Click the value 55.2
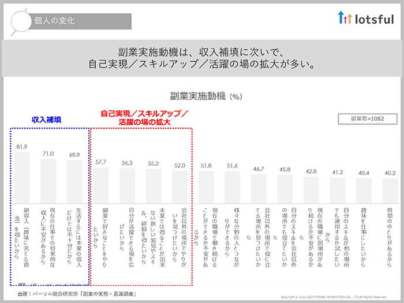The width and height of the screenshot is (404, 303). click(x=154, y=163)
